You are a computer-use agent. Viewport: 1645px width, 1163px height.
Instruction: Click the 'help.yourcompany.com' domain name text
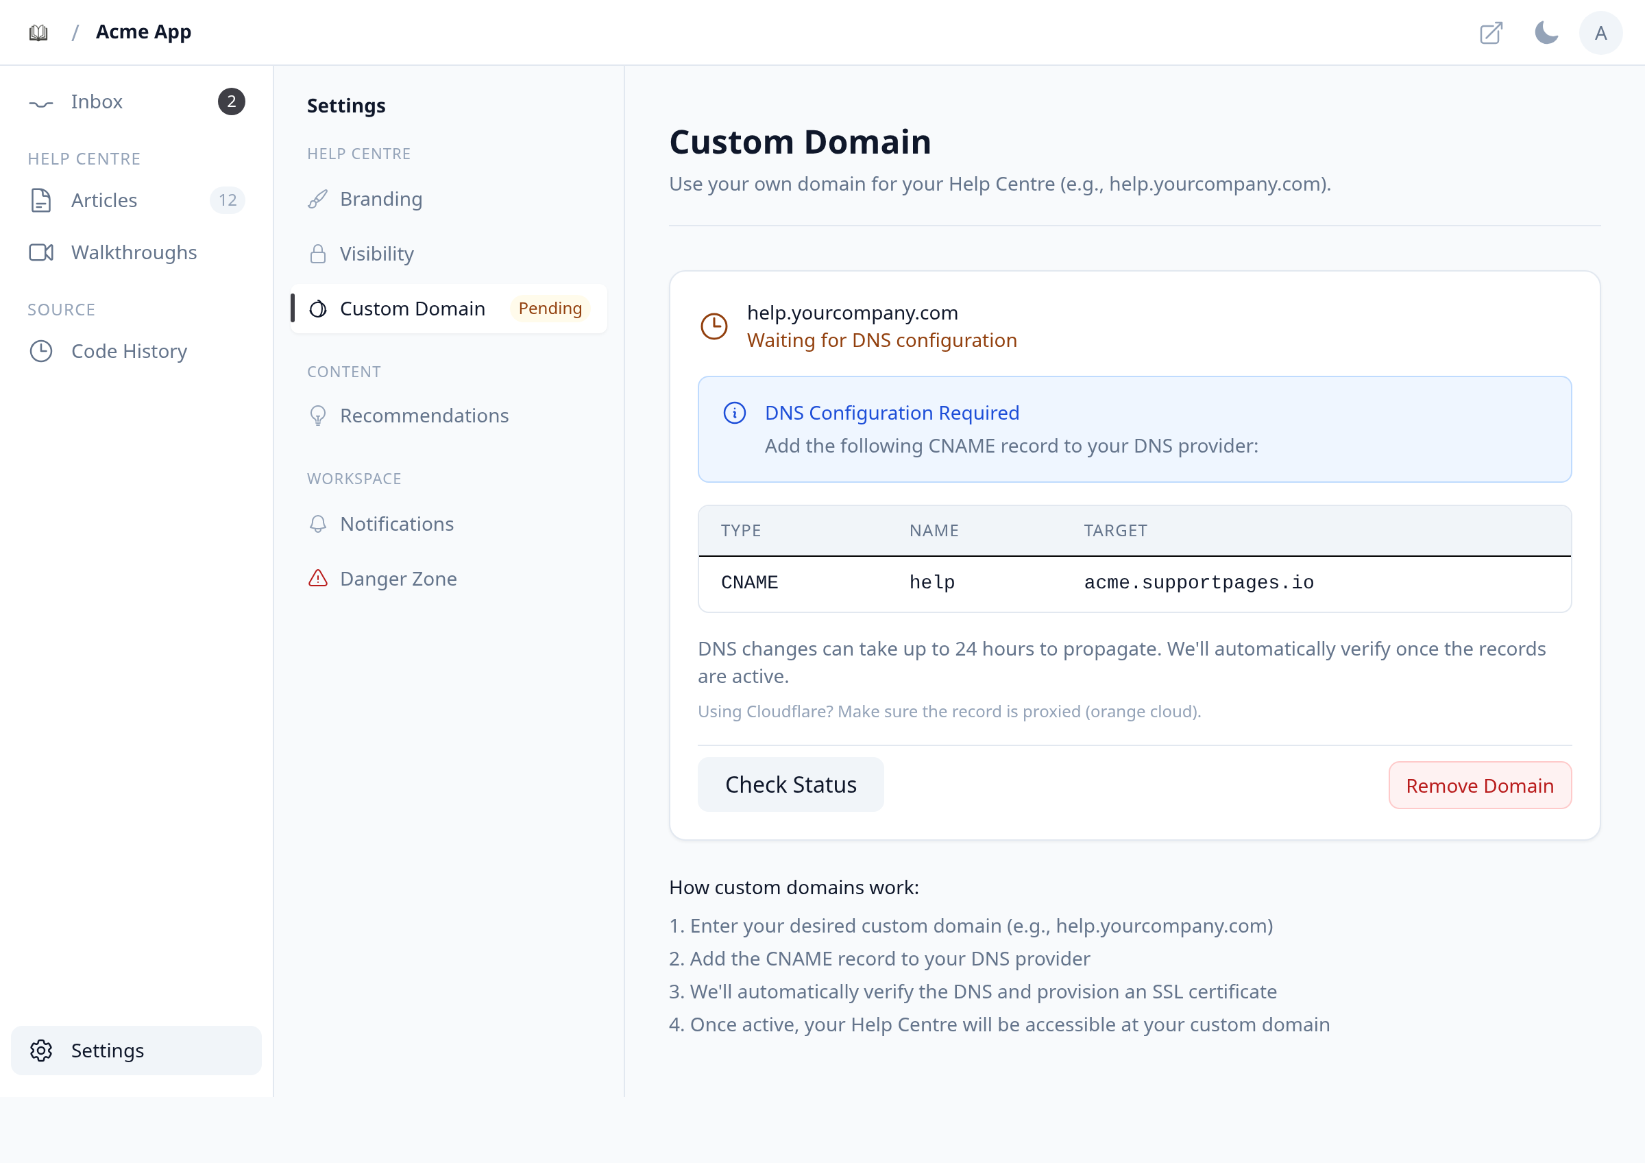852,313
